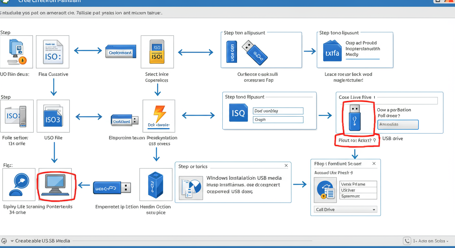Click the pie chart document icon

191,188
